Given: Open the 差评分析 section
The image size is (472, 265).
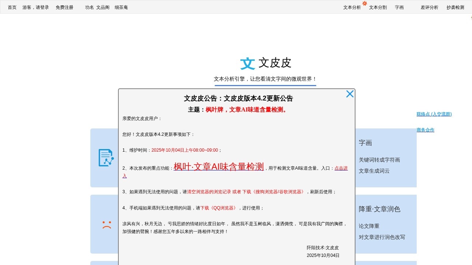Looking at the screenshot, I should coord(429,7).
